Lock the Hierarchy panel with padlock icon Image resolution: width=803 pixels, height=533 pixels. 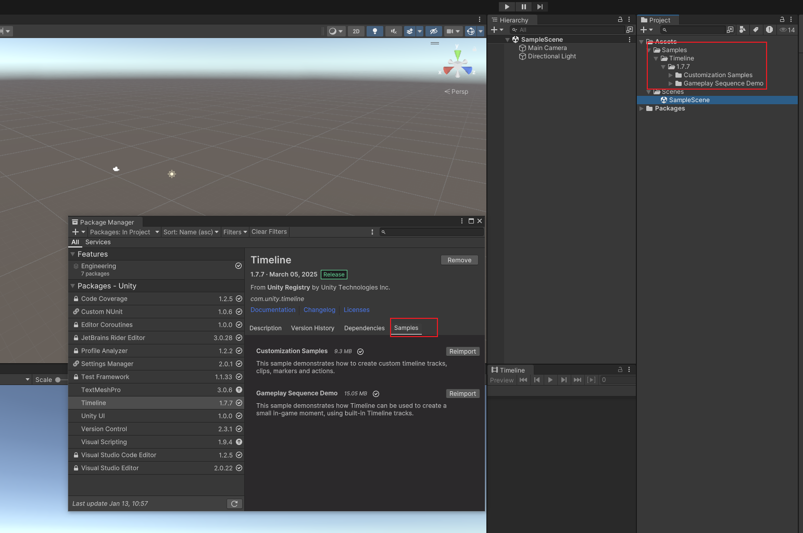pyautogui.click(x=620, y=20)
